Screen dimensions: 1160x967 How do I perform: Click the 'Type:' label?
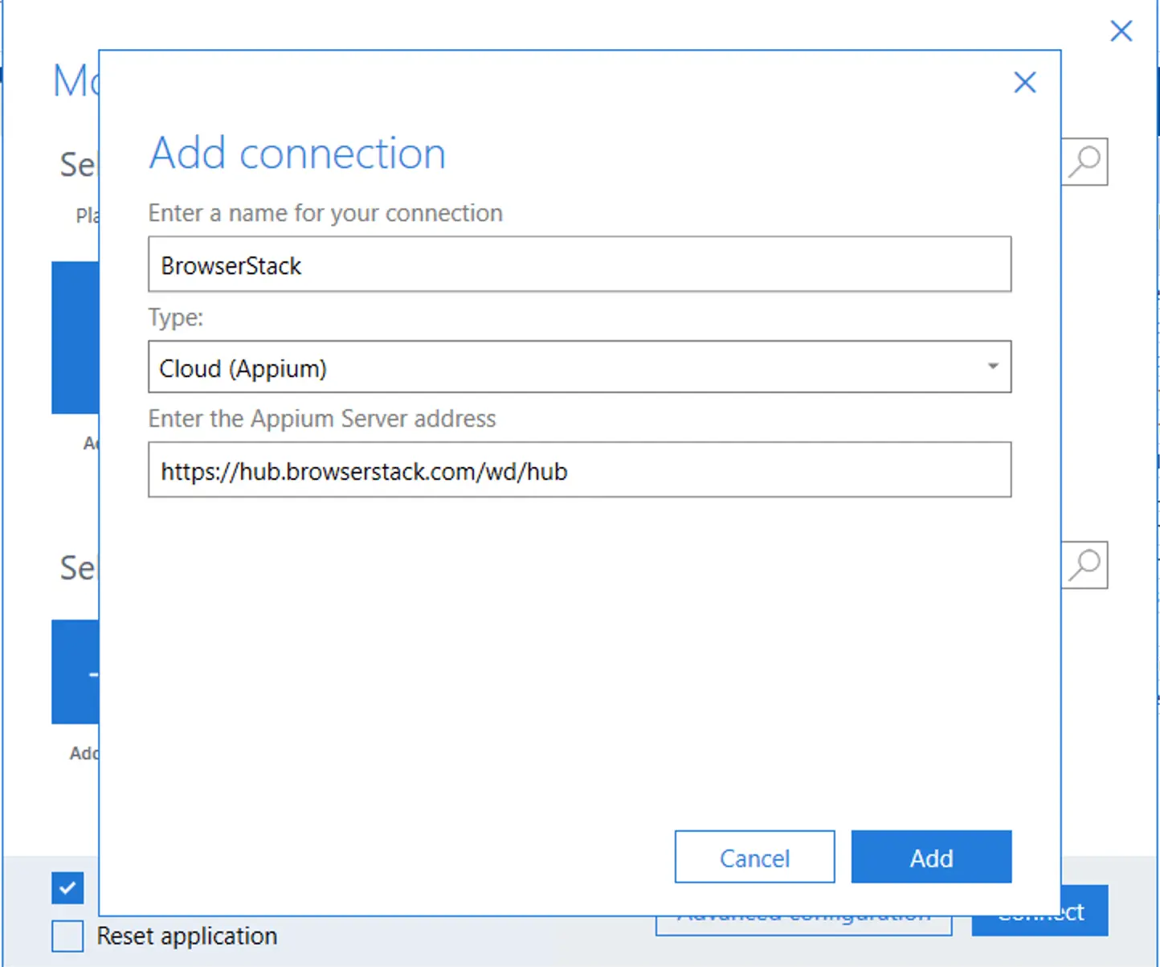[176, 318]
